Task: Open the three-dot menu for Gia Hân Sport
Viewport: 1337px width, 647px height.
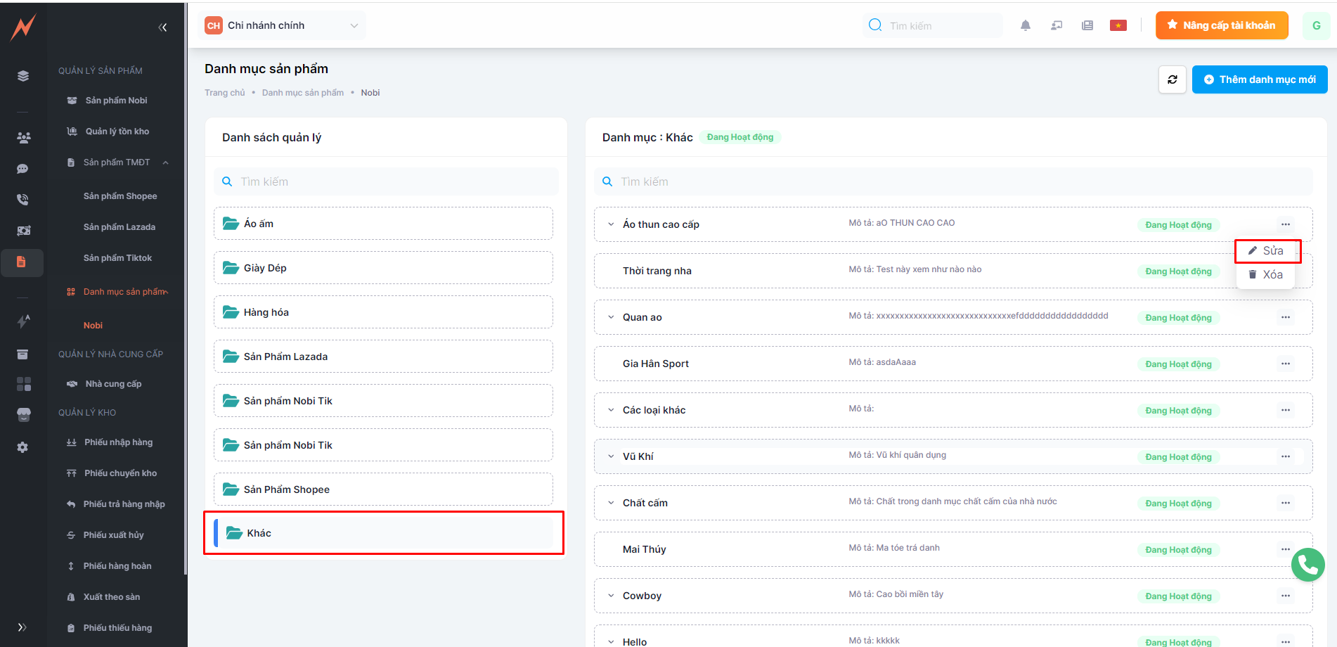Action: click(x=1286, y=364)
